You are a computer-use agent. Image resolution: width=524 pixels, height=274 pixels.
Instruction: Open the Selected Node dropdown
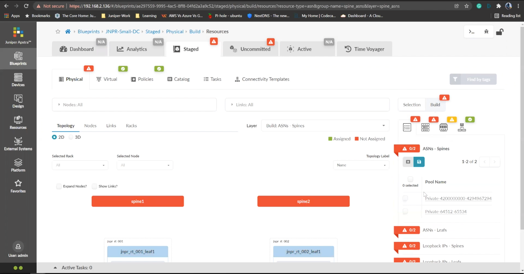click(x=145, y=165)
